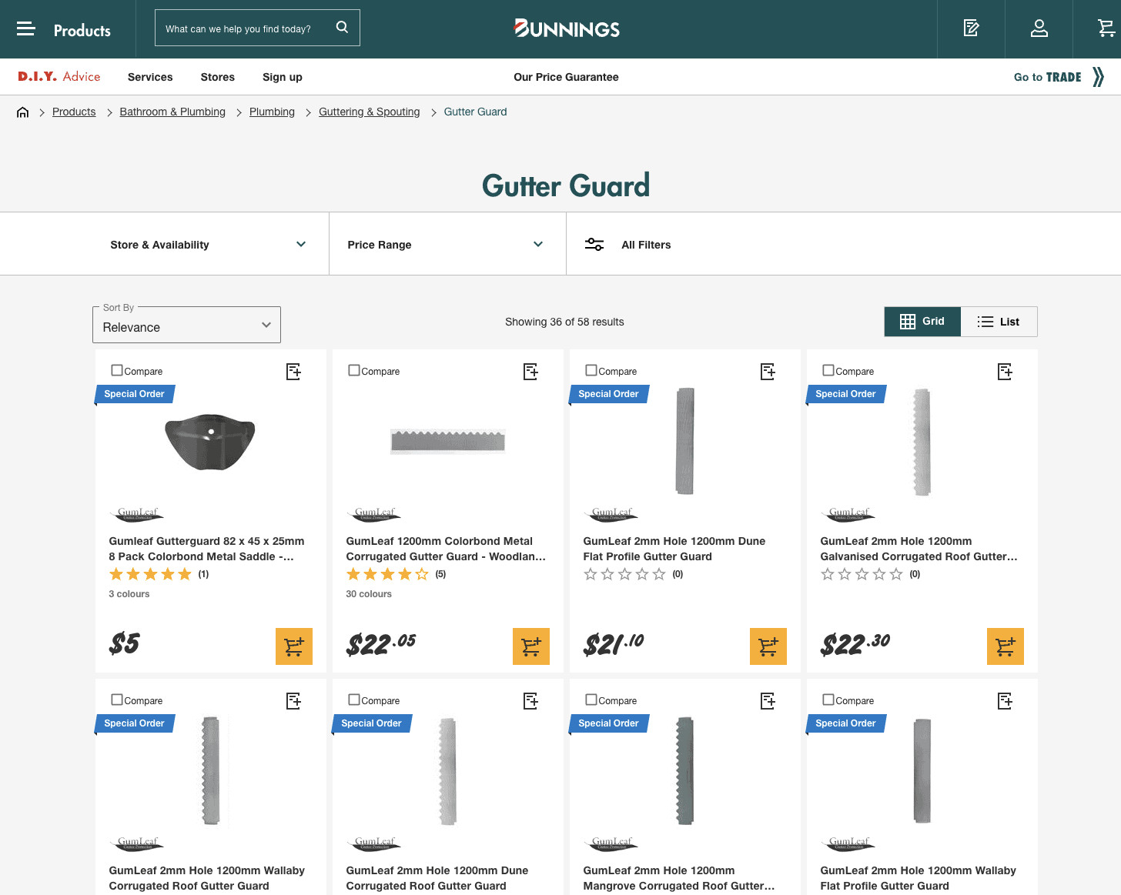Viewport: 1121px width, 895px height.
Task: Check Compare on GumLeaf Wallaby Corrugated Guard
Action: (x=117, y=700)
